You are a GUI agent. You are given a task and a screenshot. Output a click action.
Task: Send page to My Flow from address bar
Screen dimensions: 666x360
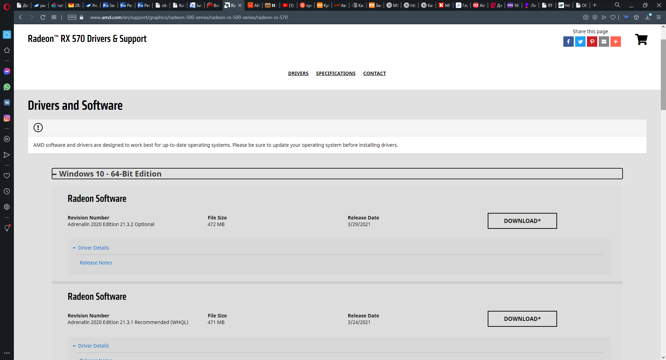604,17
